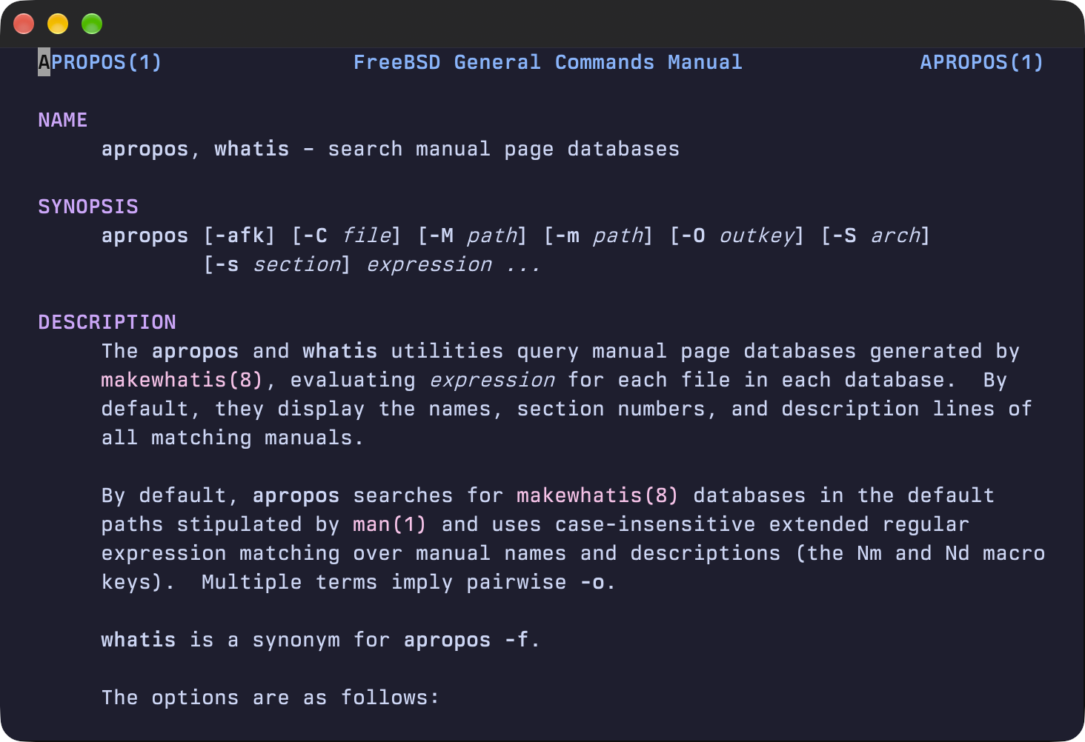Viewport: 1085px width, 742px height.
Task: Click the FreeBSD General Commands Manual title
Action: [x=548, y=62]
